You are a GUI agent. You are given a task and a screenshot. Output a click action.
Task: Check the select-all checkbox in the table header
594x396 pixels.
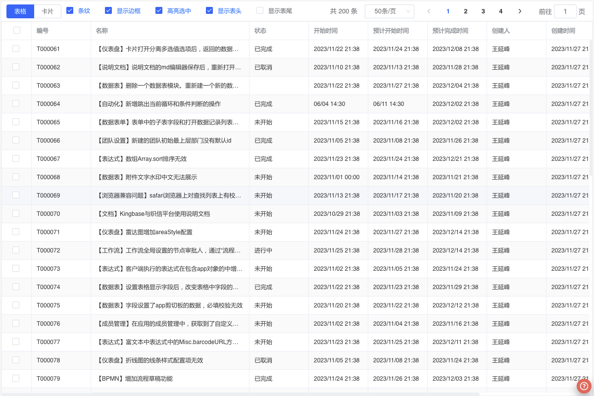[17, 30]
